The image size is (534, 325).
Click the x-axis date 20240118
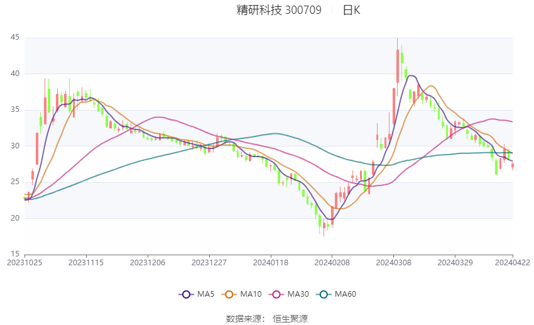(271, 263)
